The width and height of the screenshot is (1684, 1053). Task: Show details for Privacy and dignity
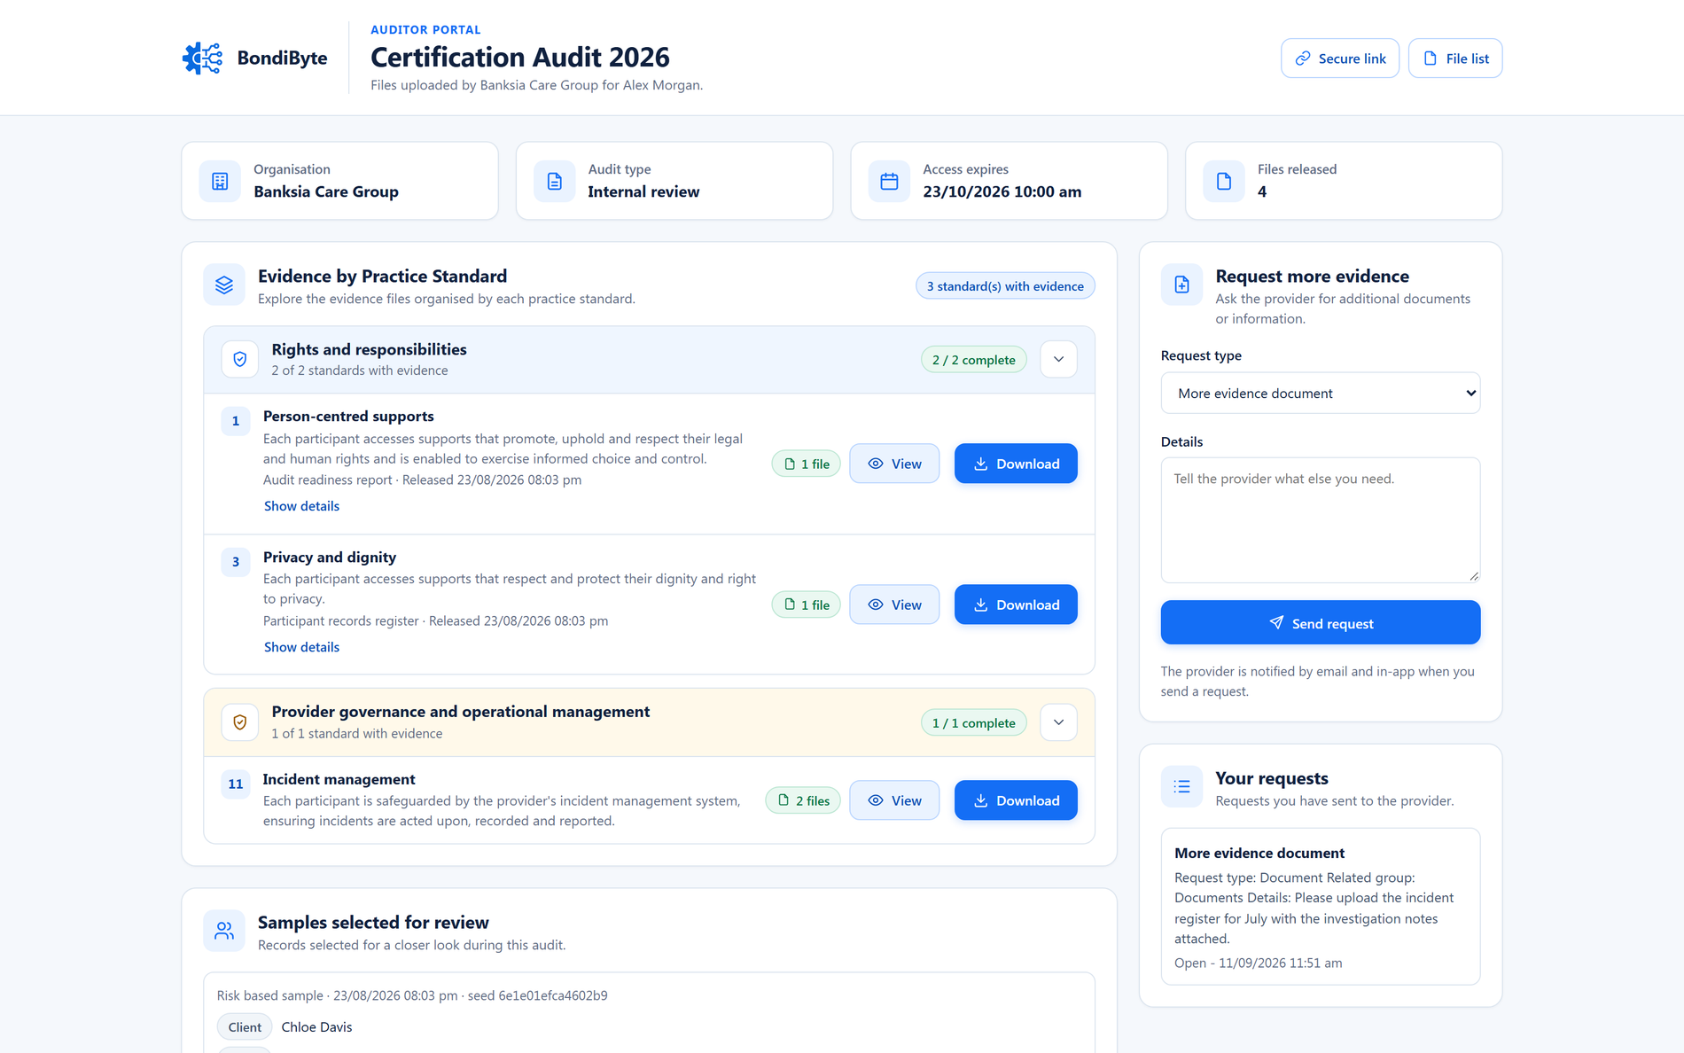point(301,647)
